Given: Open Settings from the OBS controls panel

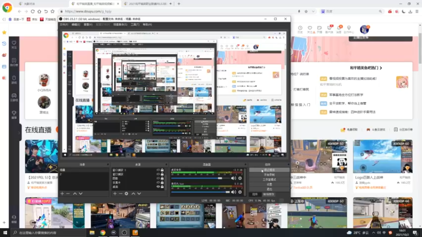Looking at the screenshot, I should click(269, 184).
